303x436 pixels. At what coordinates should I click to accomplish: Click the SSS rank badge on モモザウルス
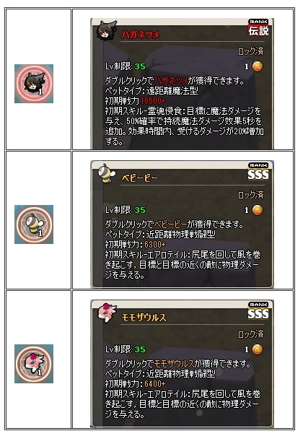pyautogui.click(x=258, y=311)
